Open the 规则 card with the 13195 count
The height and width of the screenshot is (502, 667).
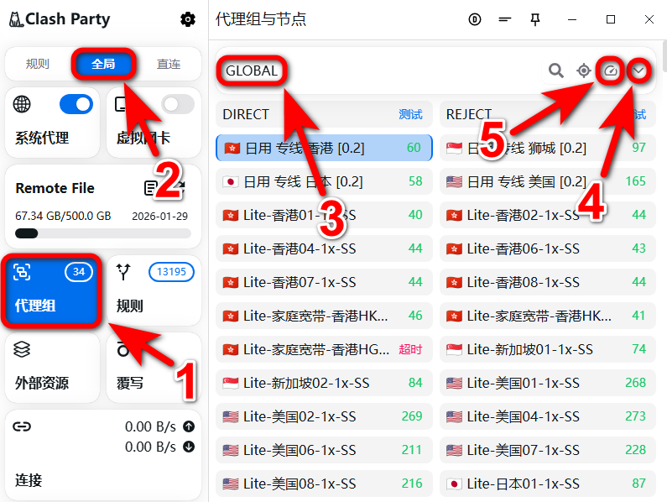coord(154,291)
